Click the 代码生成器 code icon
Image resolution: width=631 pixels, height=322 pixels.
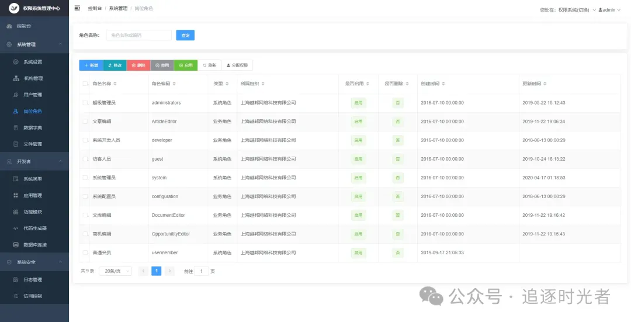click(x=16, y=228)
